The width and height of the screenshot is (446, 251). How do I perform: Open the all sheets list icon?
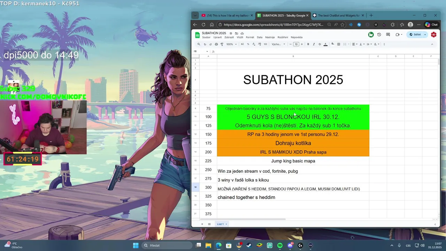(209, 224)
